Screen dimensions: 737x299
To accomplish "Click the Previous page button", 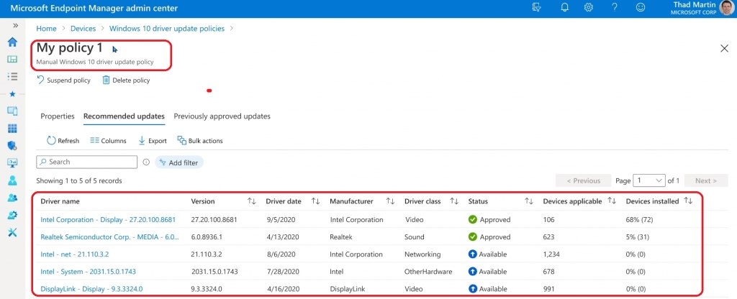I will click(583, 180).
